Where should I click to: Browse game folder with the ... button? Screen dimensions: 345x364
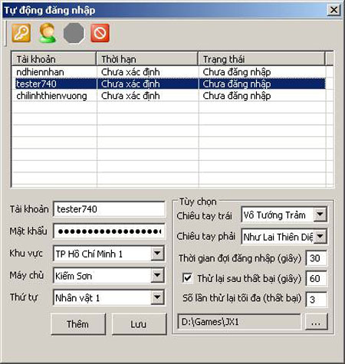pos(317,322)
